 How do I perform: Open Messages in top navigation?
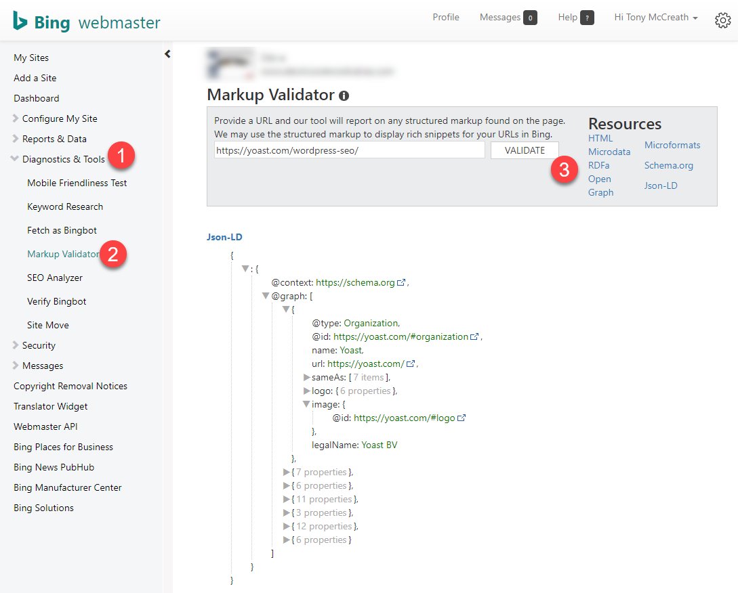[x=500, y=18]
